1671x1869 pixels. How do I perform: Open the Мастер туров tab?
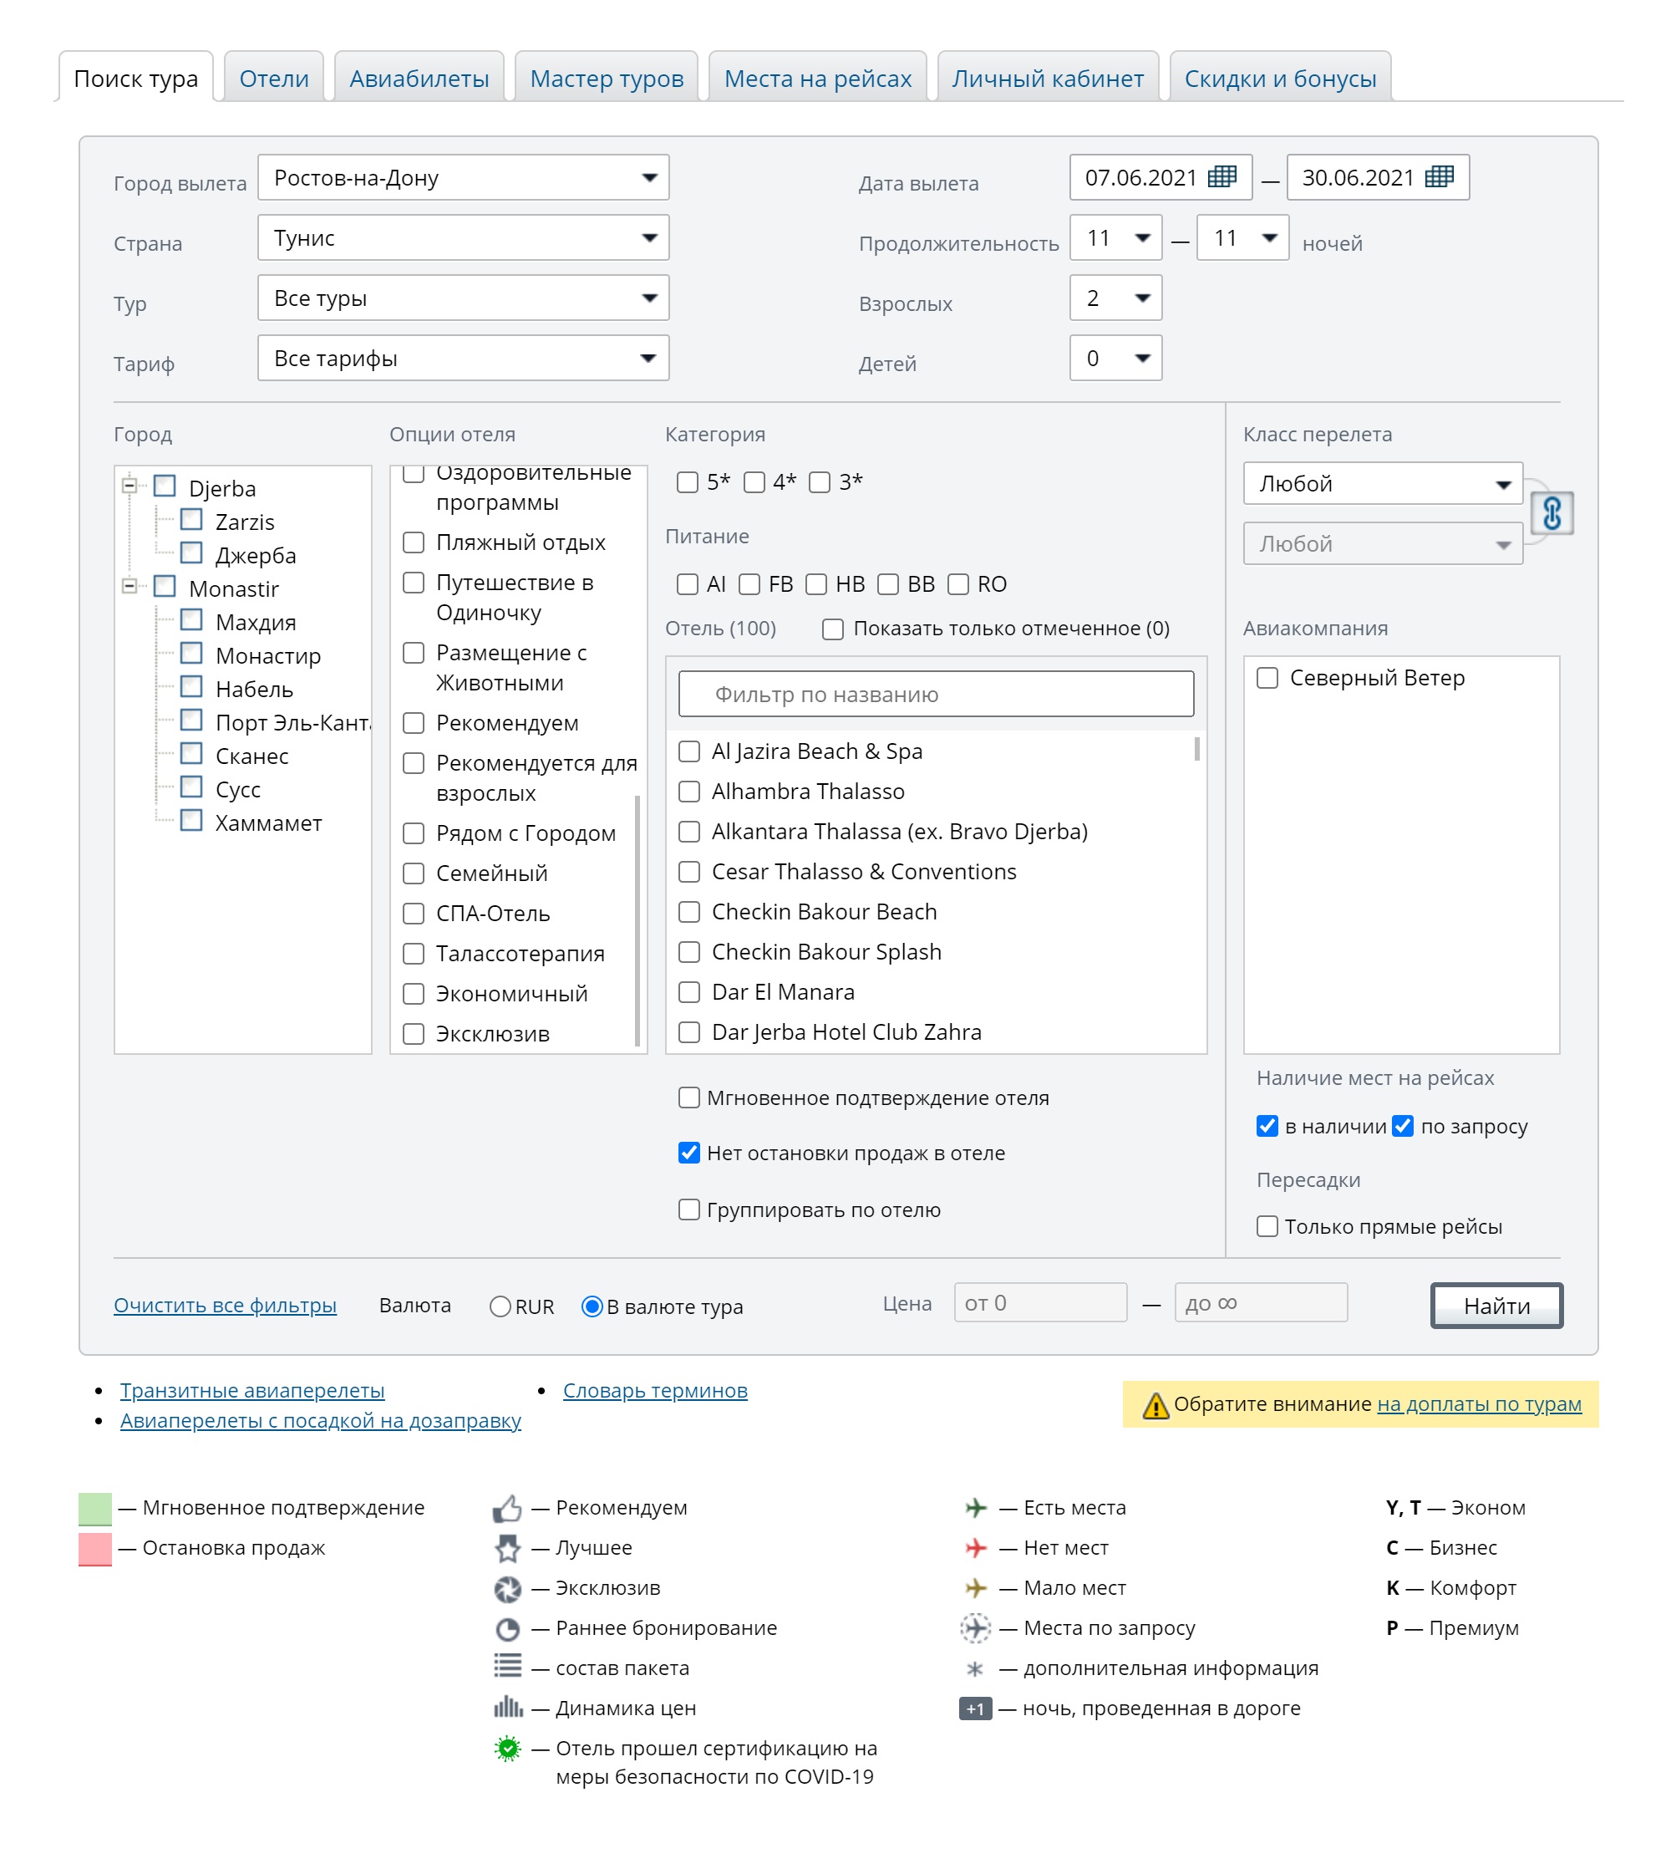(x=607, y=78)
